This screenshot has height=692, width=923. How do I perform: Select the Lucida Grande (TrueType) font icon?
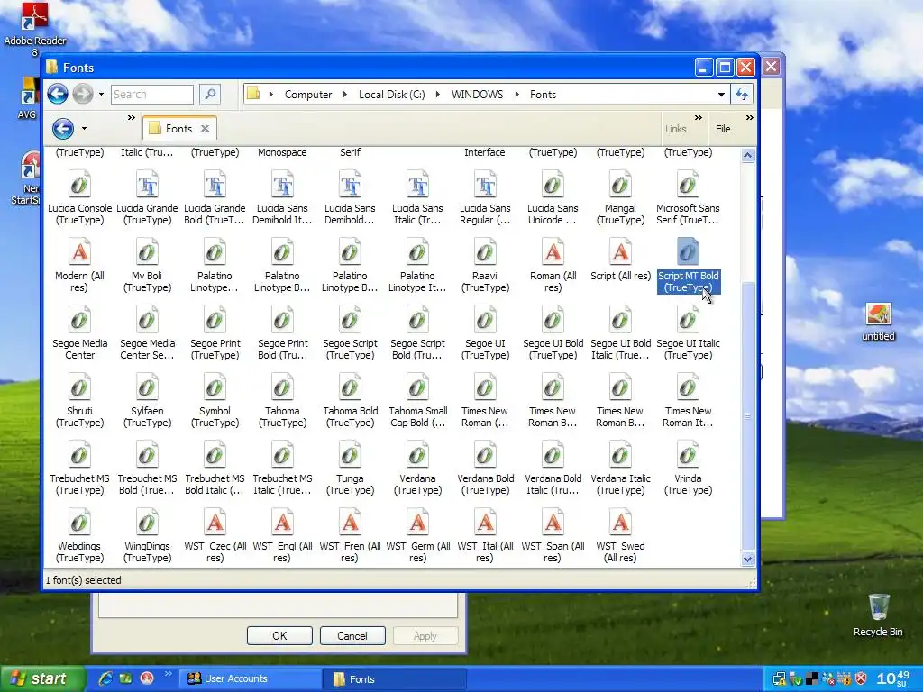147,185
